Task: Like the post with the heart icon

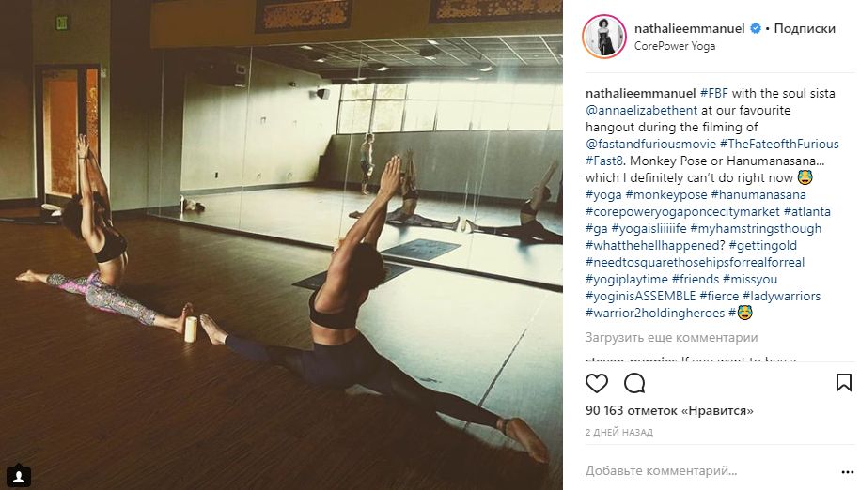Action: (x=596, y=383)
